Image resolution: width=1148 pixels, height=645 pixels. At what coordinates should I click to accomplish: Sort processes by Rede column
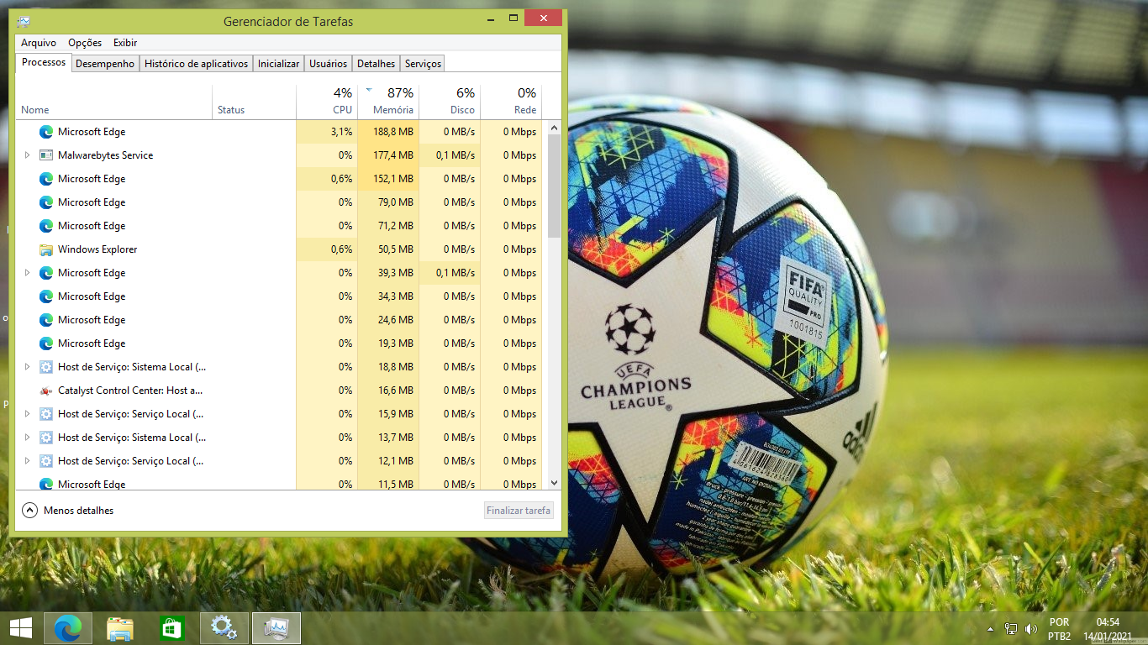click(x=511, y=102)
